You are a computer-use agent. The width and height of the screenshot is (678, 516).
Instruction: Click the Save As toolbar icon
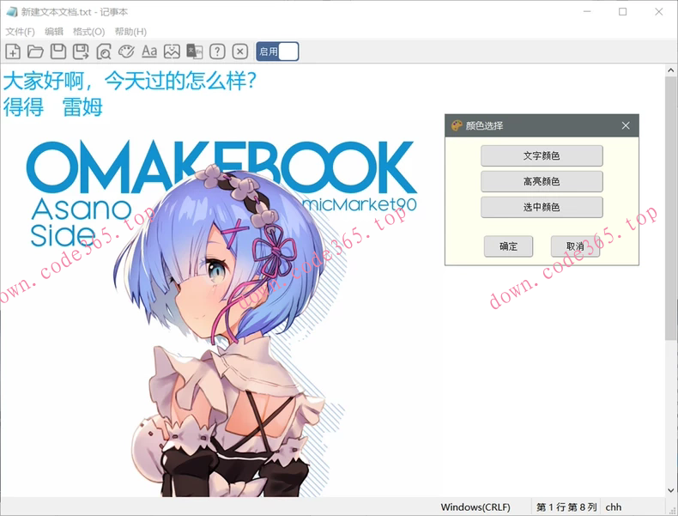pos(81,52)
